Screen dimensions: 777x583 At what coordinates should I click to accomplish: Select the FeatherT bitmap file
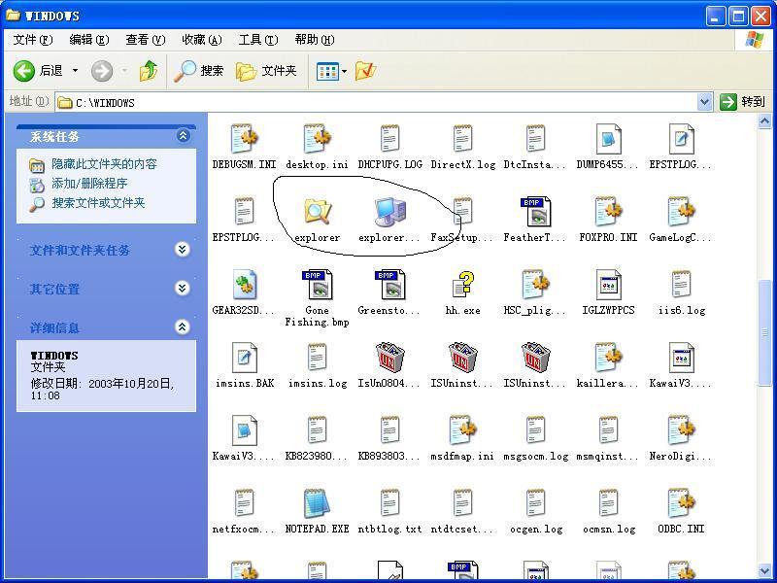(x=535, y=220)
